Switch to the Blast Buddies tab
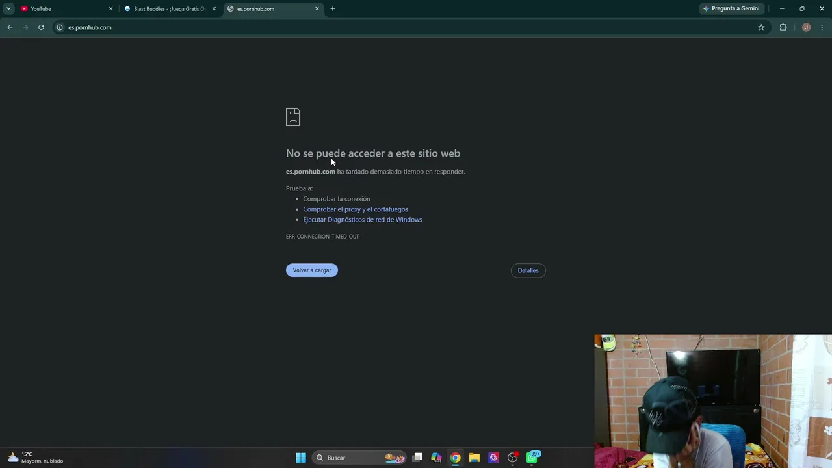Image resolution: width=832 pixels, height=468 pixels. pos(170,8)
